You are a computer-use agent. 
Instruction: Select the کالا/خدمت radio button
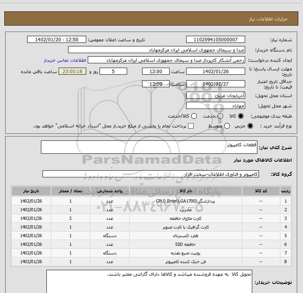194,116
